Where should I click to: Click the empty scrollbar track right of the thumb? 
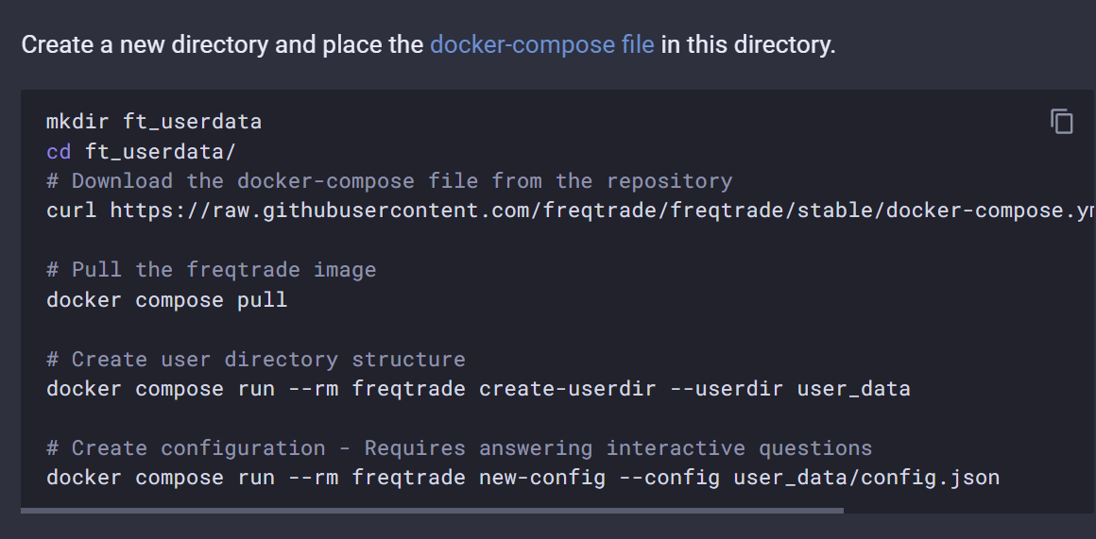point(968,511)
